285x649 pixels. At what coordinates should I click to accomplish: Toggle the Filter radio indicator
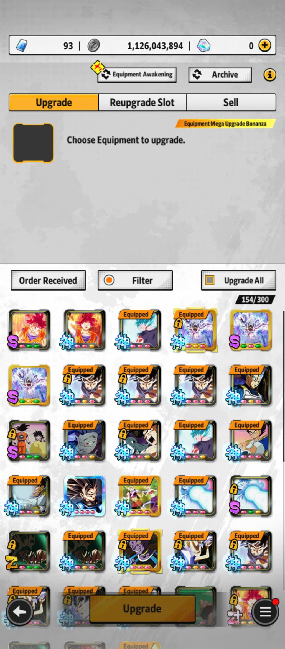click(109, 280)
